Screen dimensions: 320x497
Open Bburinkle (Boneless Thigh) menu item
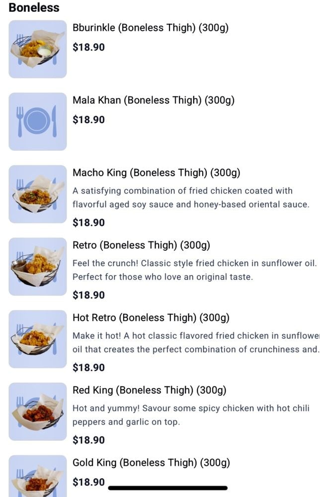151,28
